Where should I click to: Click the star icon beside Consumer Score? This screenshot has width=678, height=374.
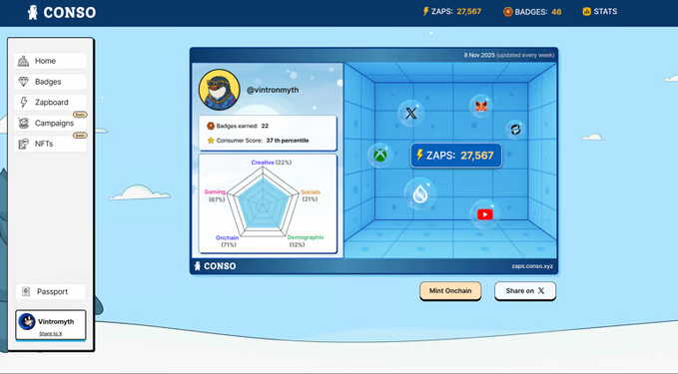(211, 141)
